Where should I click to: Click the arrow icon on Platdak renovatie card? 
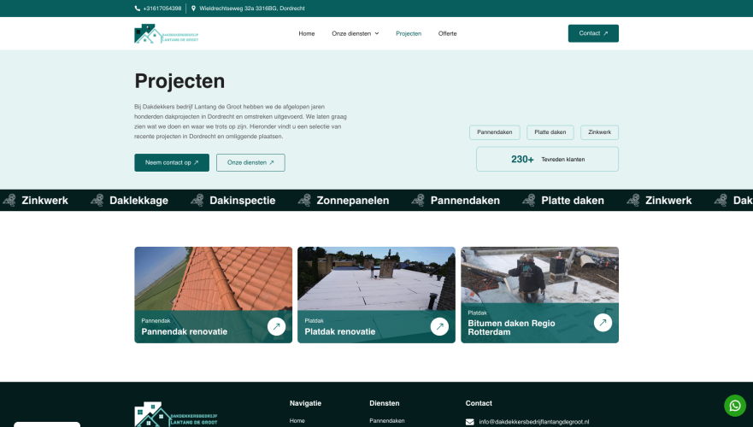(x=439, y=327)
